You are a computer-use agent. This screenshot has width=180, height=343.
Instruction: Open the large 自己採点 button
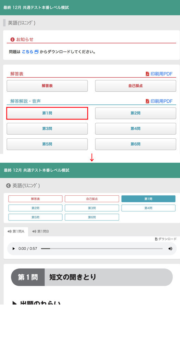click(x=136, y=86)
